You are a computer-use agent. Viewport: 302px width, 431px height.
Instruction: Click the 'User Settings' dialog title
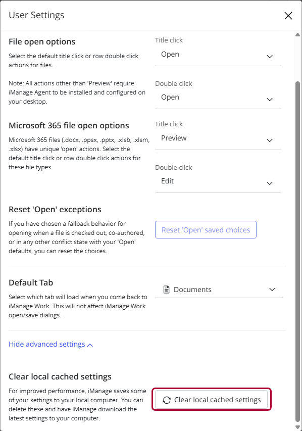click(x=36, y=15)
